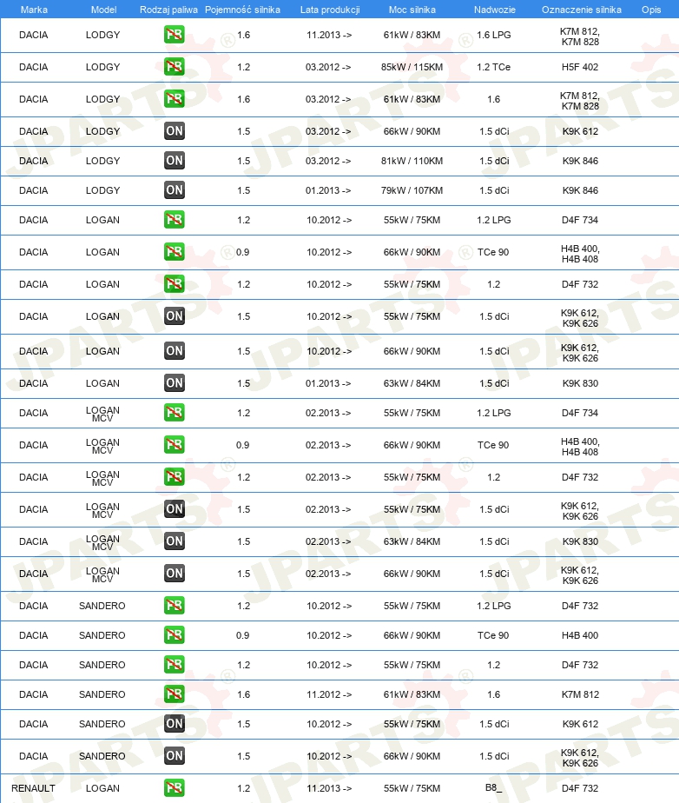679x803 pixels.
Task: Click the Marka column header
Action: [x=34, y=10]
